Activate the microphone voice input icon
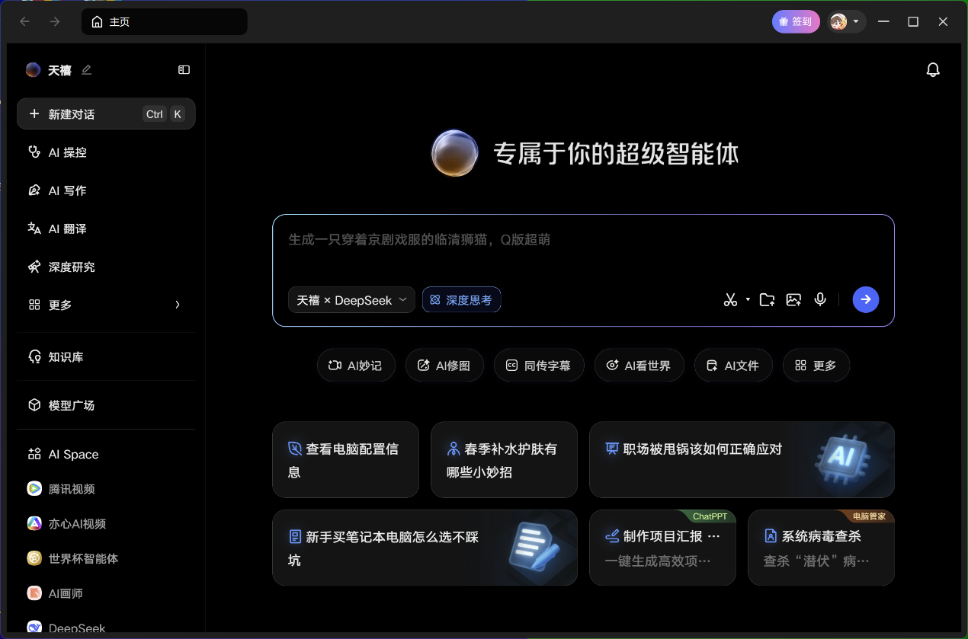Screen dimensions: 968x639 820,299
